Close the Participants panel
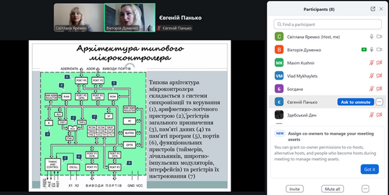This screenshot has width=389, height=195. [x=381, y=9]
